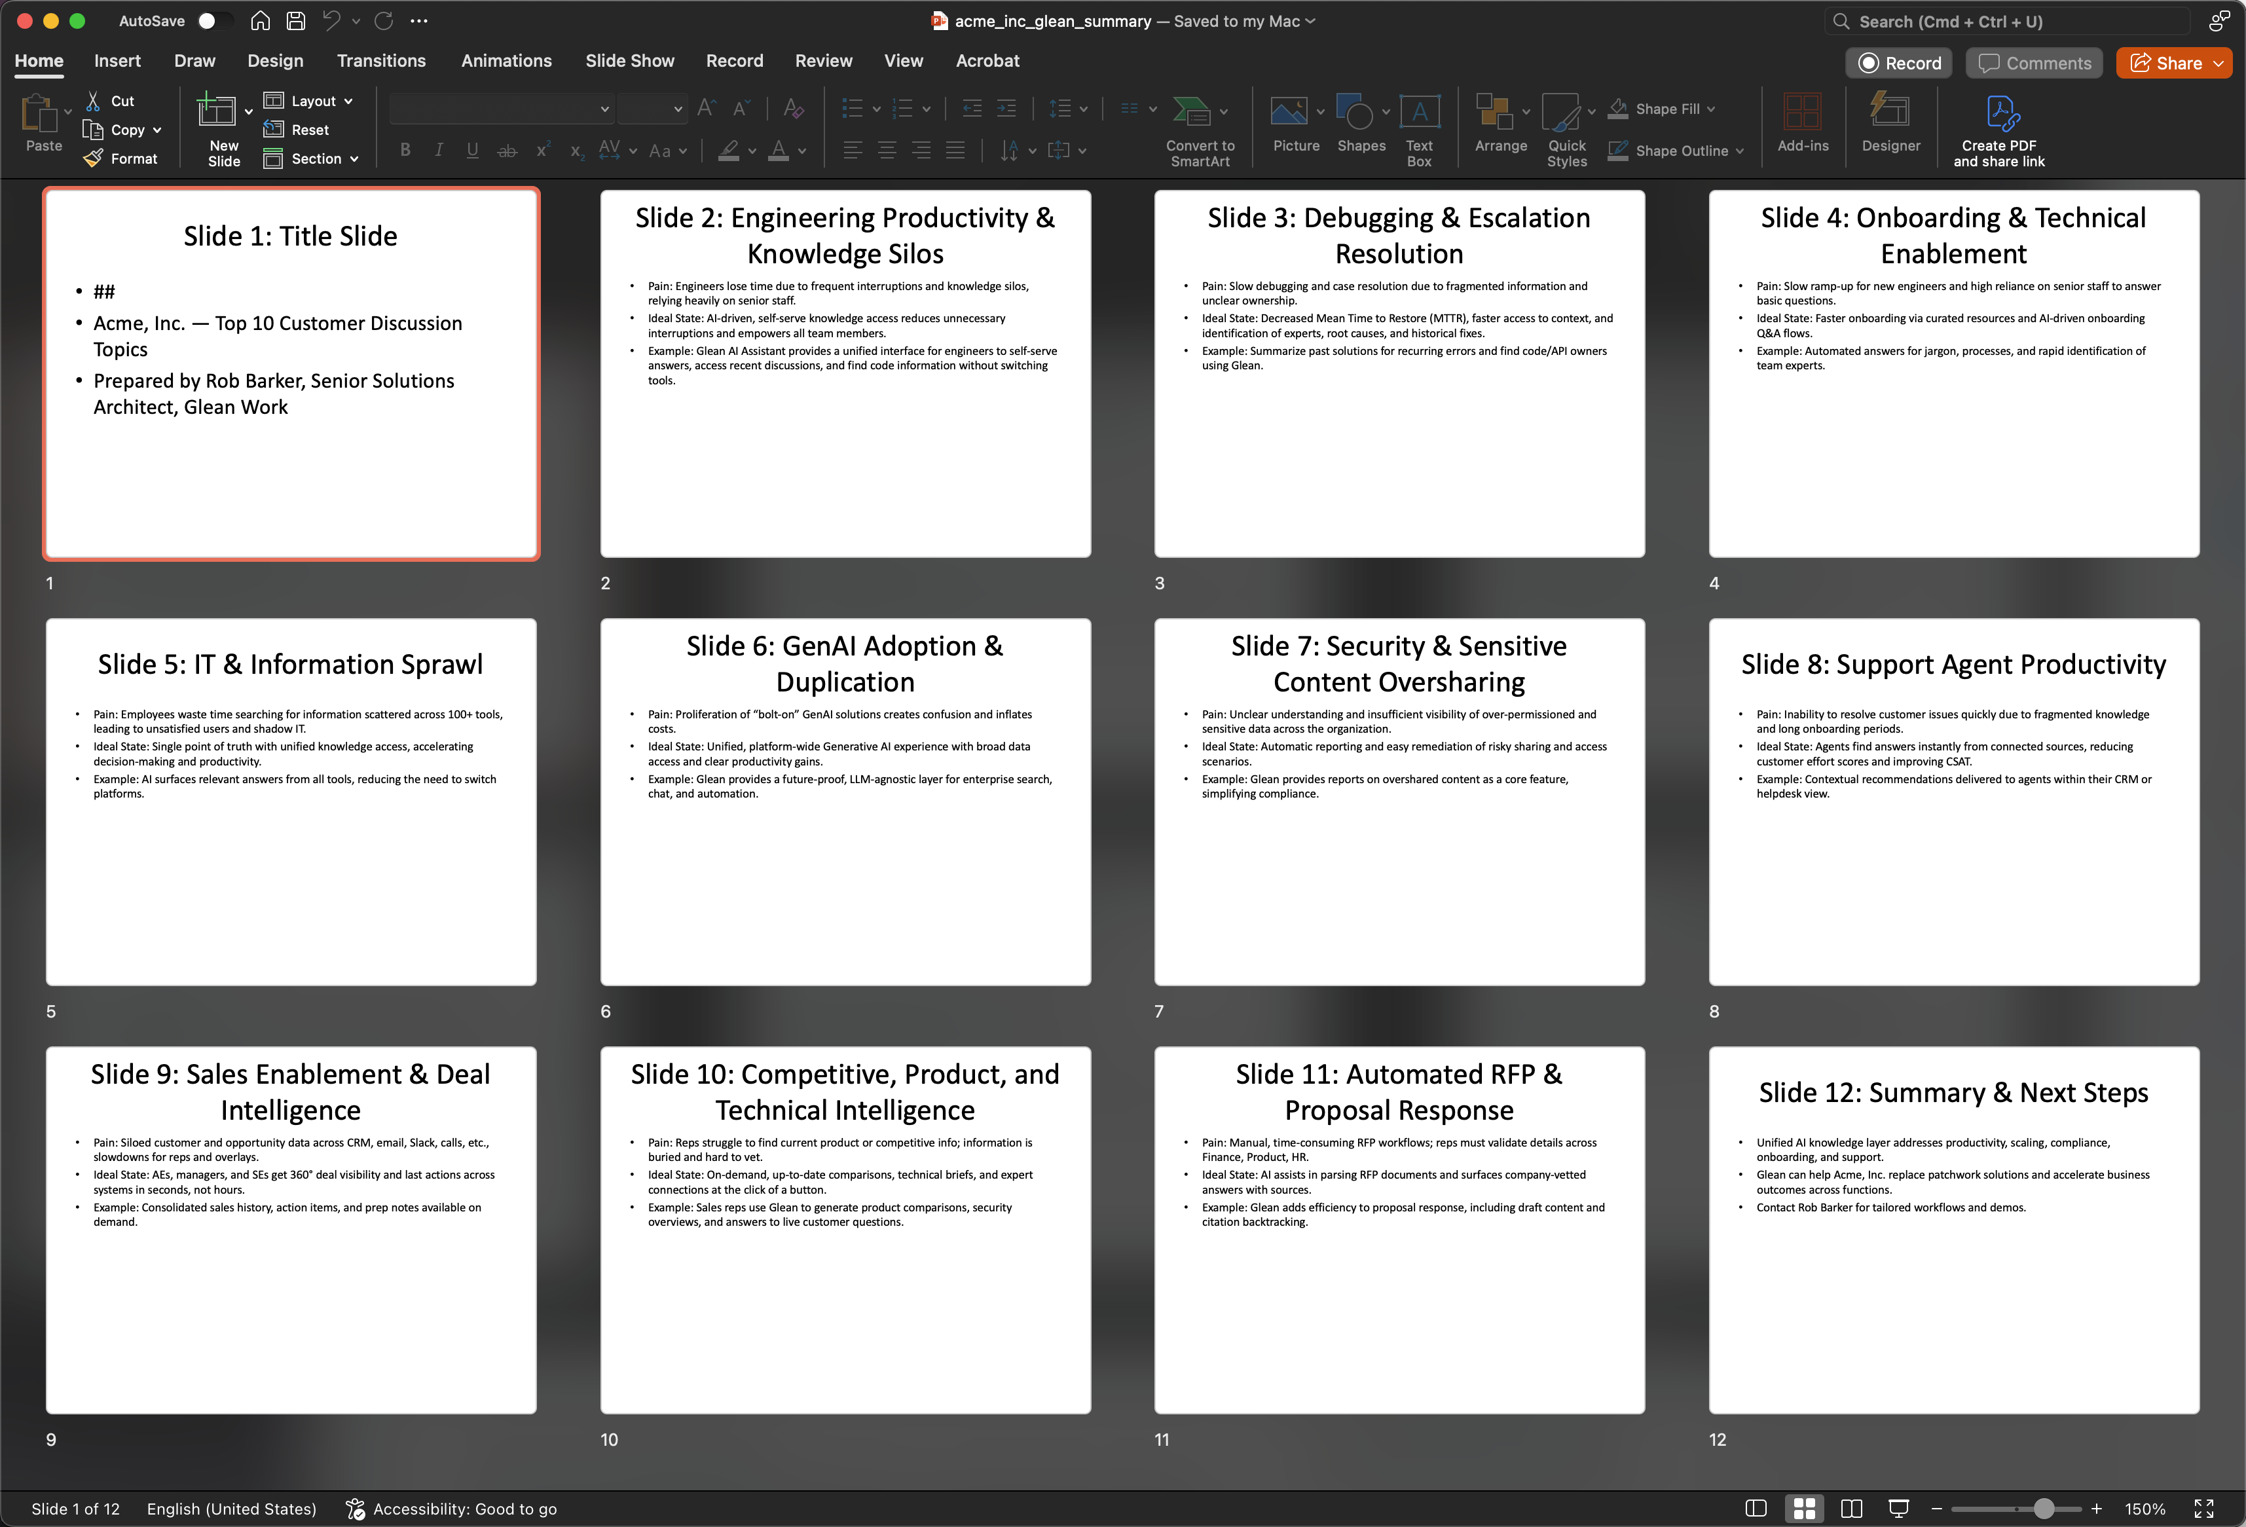The height and width of the screenshot is (1527, 2246).
Task: Open the Copy dropdown arrow
Action: [158, 130]
